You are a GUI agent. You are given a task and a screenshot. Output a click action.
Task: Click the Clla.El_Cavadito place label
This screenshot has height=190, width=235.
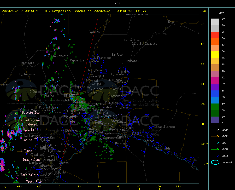[x=144, y=44]
